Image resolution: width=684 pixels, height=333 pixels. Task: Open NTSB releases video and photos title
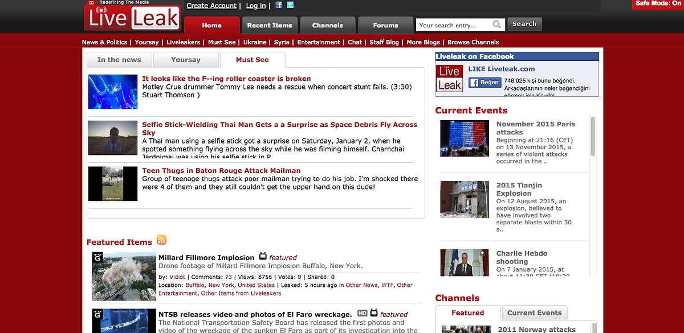tap(255, 314)
